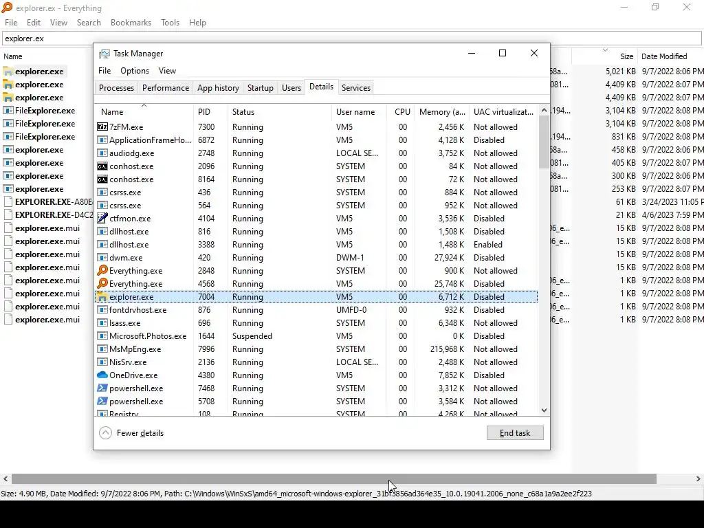Click the csrss.exe icon with PID 436

(102, 192)
